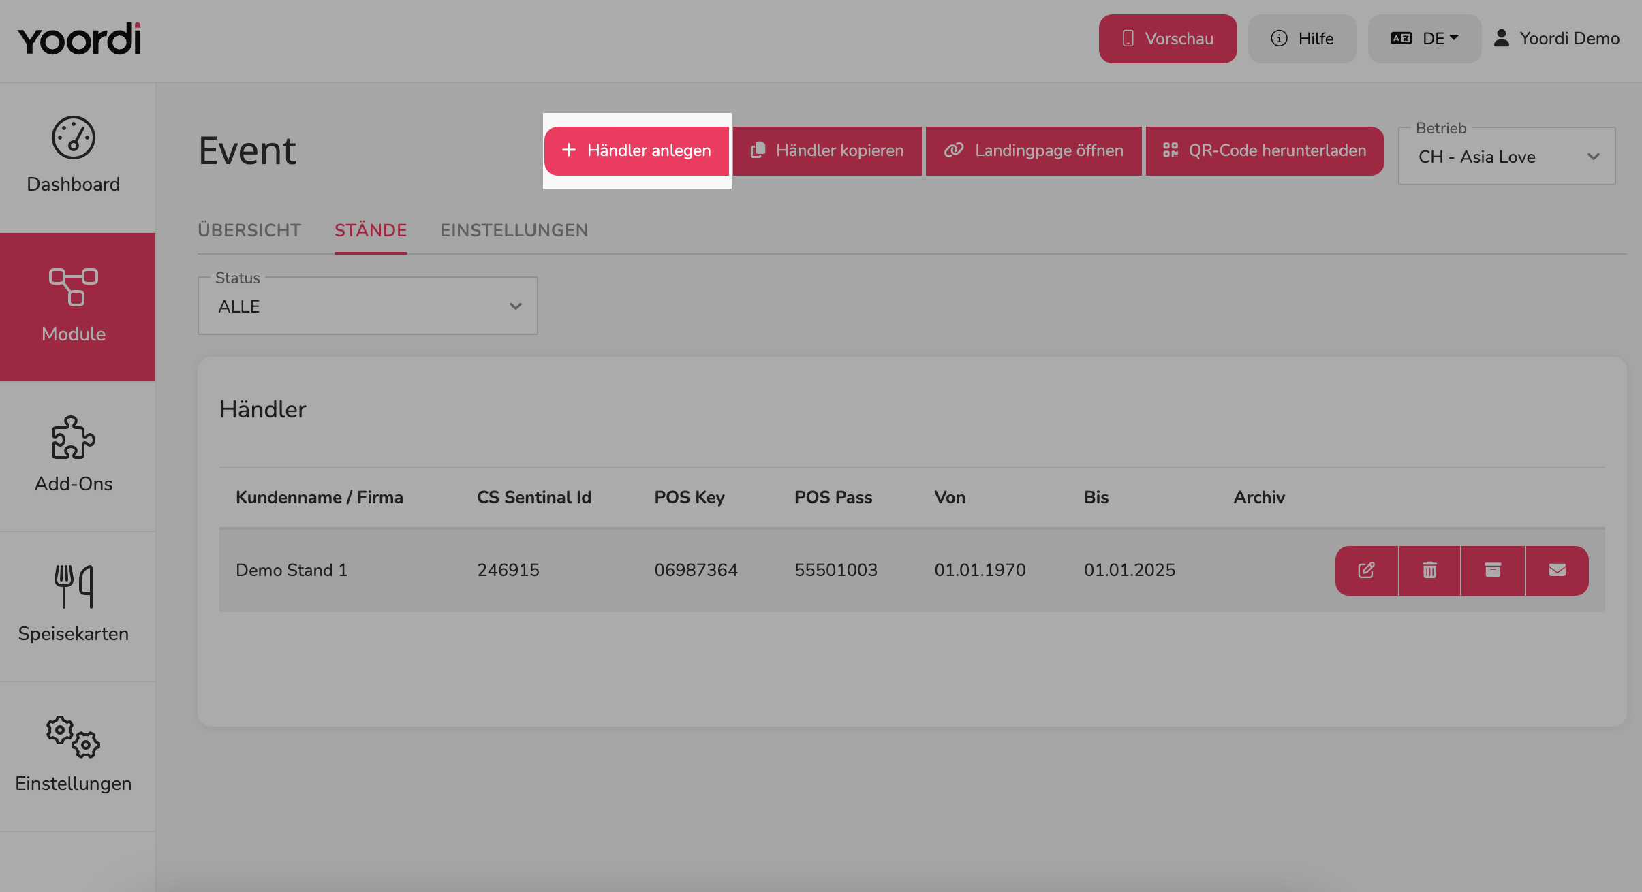
Task: Select Demo Stand 1 row name
Action: pos(292,571)
